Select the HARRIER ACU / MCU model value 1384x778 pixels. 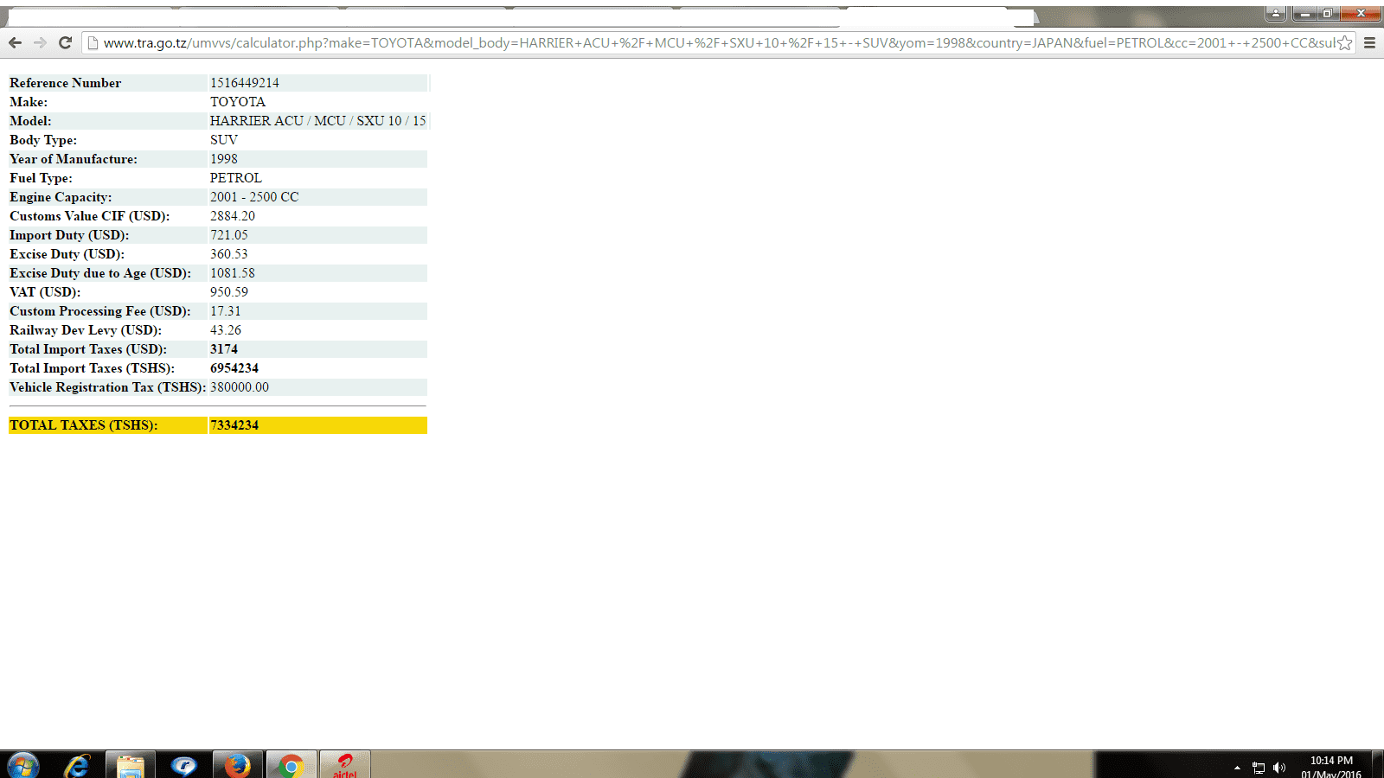tap(317, 121)
